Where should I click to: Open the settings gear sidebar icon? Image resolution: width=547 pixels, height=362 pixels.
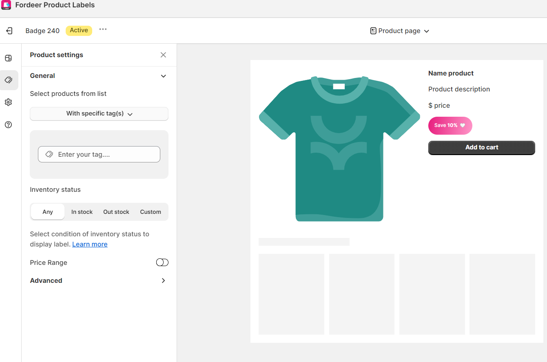click(8, 102)
